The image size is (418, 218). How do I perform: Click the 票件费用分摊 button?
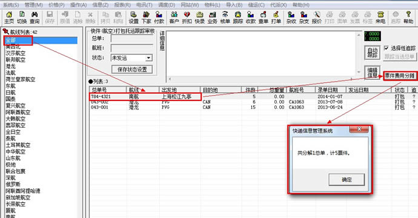coord(400,76)
